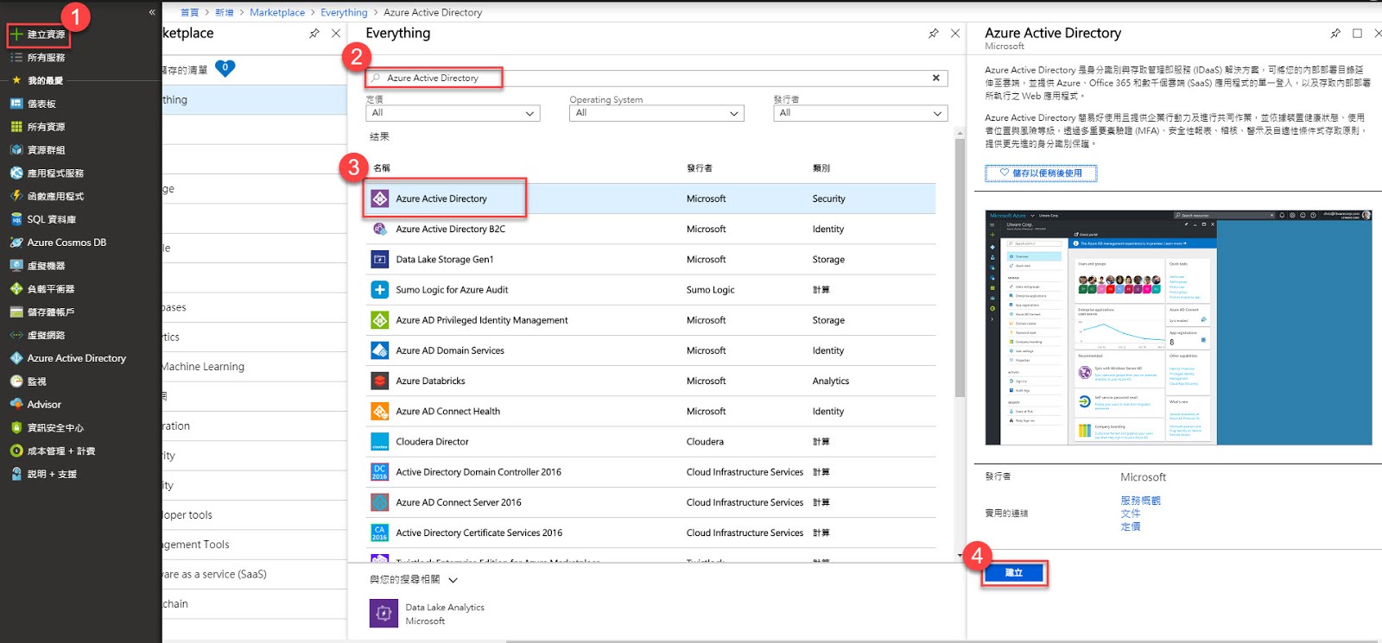Open the 發行者 filter dropdown
1382x643 pixels.
(x=860, y=113)
